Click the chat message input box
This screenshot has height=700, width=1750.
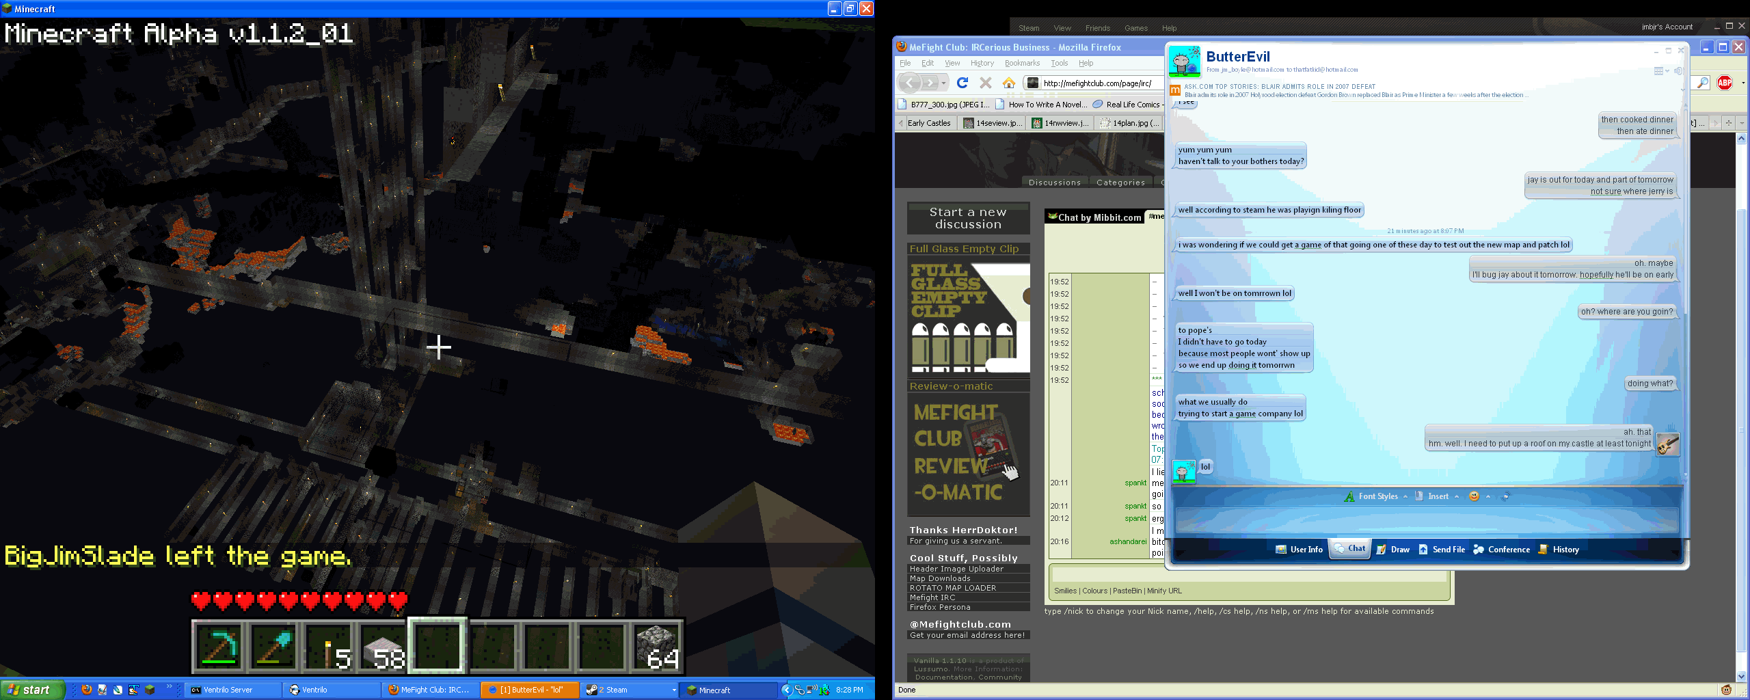[1427, 520]
